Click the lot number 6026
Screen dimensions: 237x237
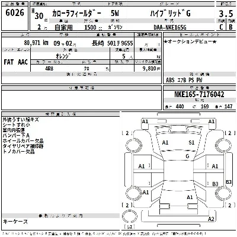pos(15,13)
